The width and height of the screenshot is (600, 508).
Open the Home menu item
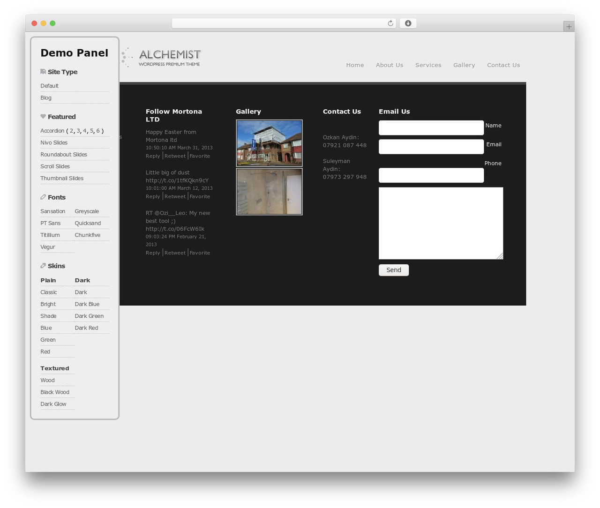click(355, 65)
